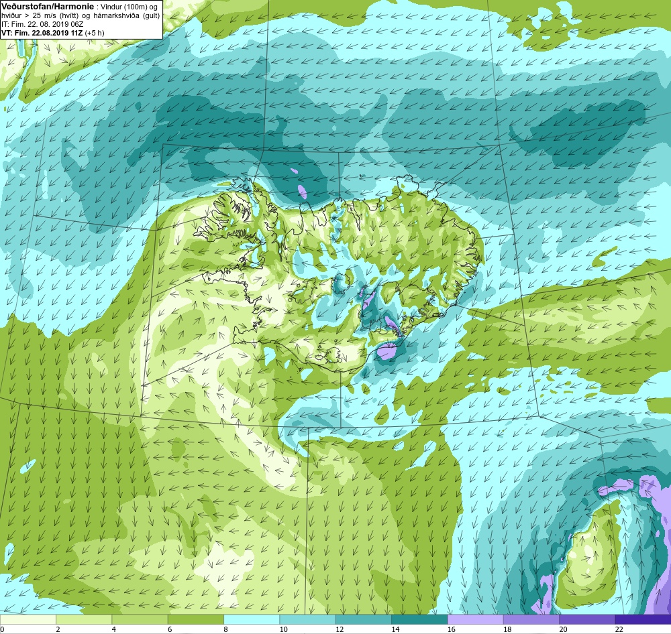Click the medium green 4–6 m/s legend swatch
Screen dimensions: 671x634
[x=140, y=619]
